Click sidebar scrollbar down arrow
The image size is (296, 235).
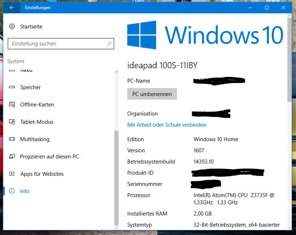coord(116,228)
